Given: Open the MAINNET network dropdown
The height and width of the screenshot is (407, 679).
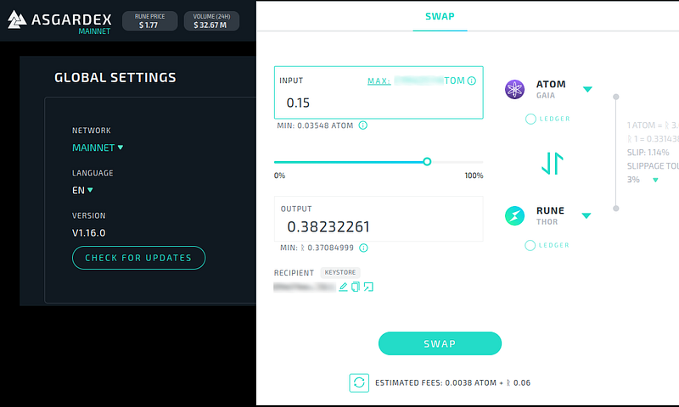Looking at the screenshot, I should [x=98, y=148].
